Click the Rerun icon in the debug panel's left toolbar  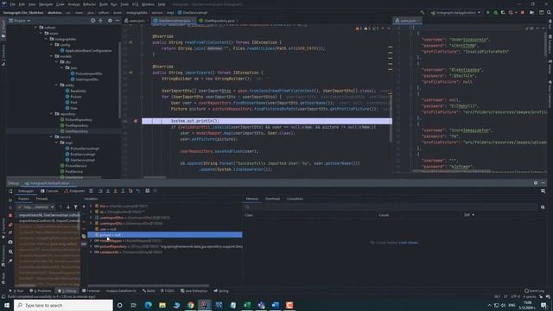pyautogui.click(x=10, y=191)
